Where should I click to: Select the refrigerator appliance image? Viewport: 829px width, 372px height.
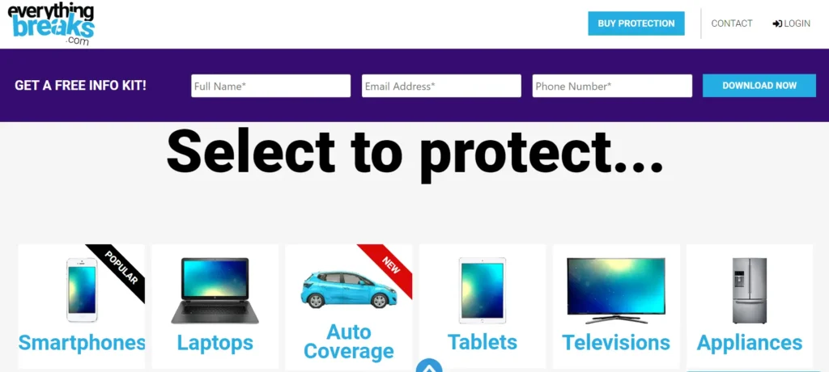pyautogui.click(x=749, y=290)
